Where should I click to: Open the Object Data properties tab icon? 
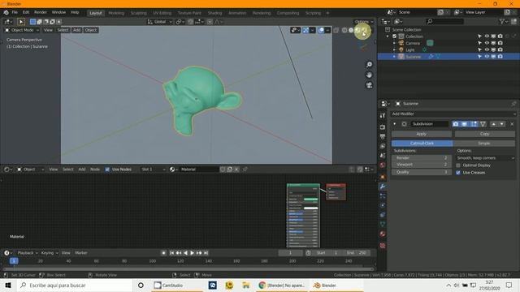(x=383, y=224)
